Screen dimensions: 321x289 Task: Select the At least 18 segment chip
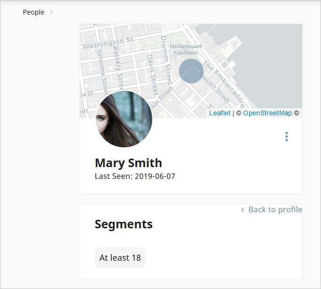[120, 257]
